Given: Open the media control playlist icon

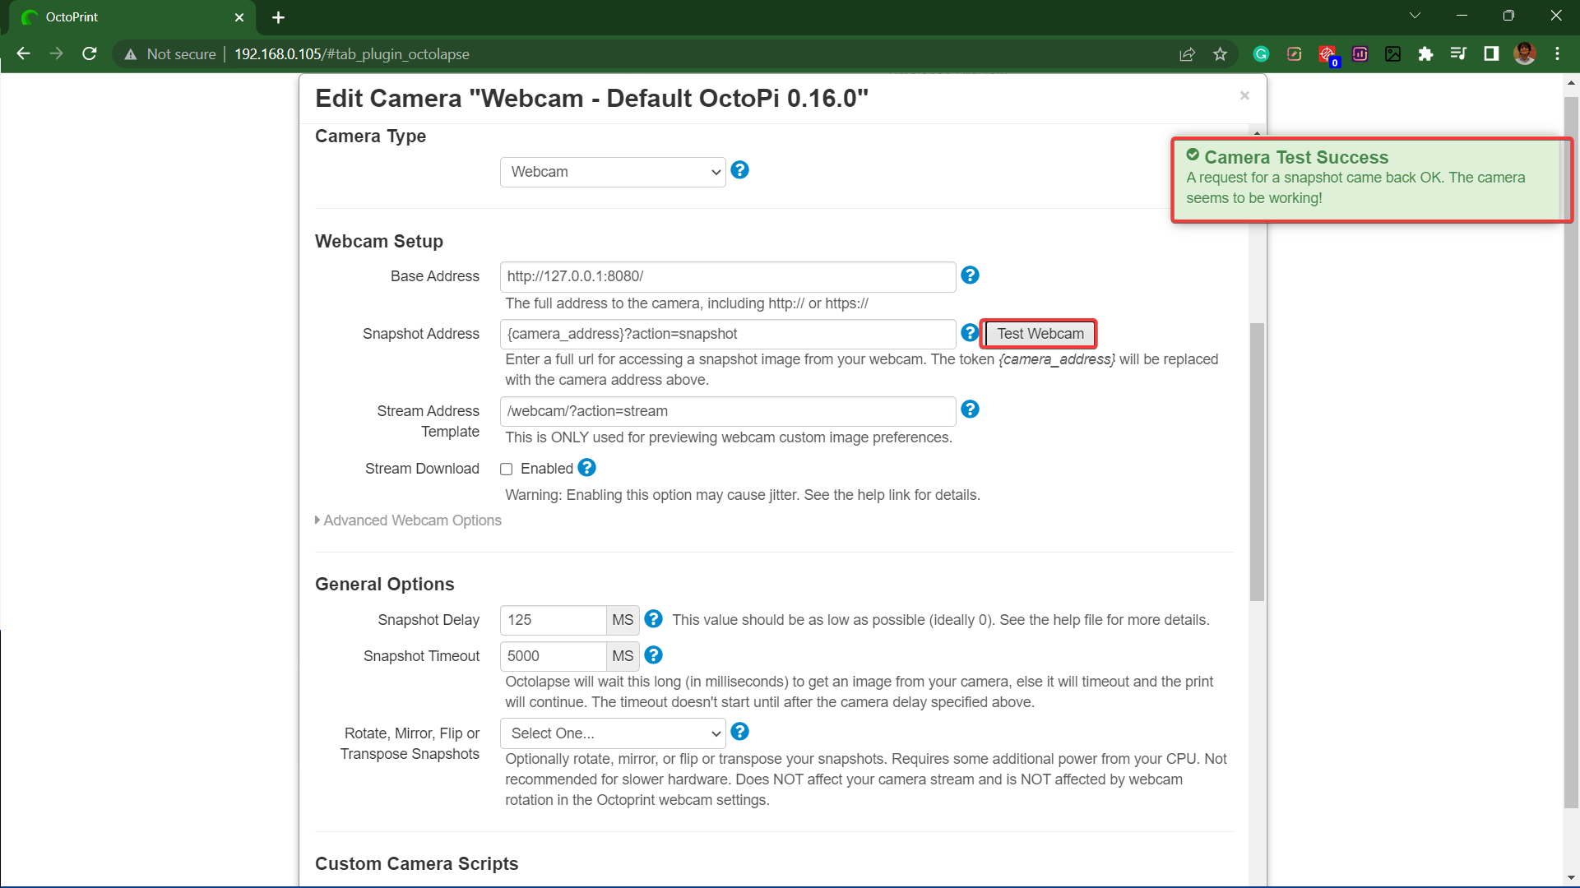Looking at the screenshot, I should click(x=1458, y=54).
